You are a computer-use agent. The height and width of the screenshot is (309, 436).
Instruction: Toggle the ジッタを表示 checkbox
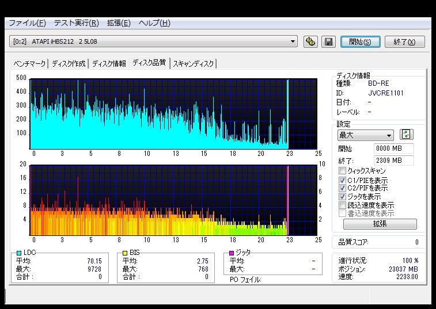pyautogui.click(x=343, y=197)
